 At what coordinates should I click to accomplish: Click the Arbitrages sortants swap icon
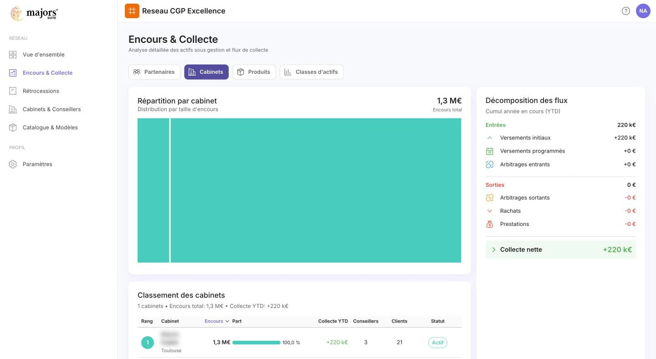[490, 198]
